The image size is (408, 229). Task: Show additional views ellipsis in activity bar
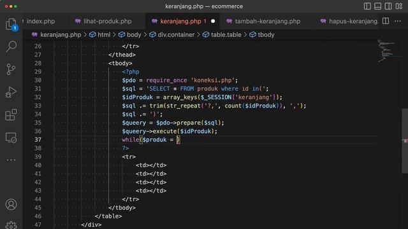point(11,160)
